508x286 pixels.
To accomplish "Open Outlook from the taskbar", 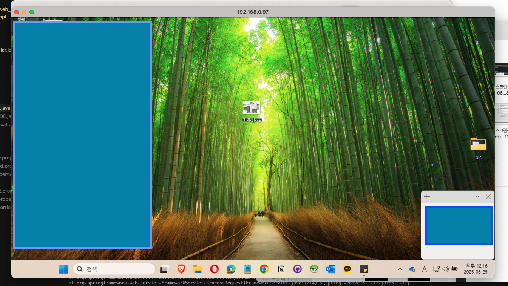I will [331, 269].
